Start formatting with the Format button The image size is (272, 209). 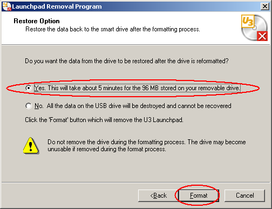click(199, 195)
